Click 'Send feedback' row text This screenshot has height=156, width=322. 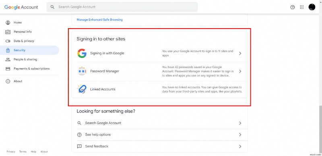pyautogui.click(x=97, y=146)
